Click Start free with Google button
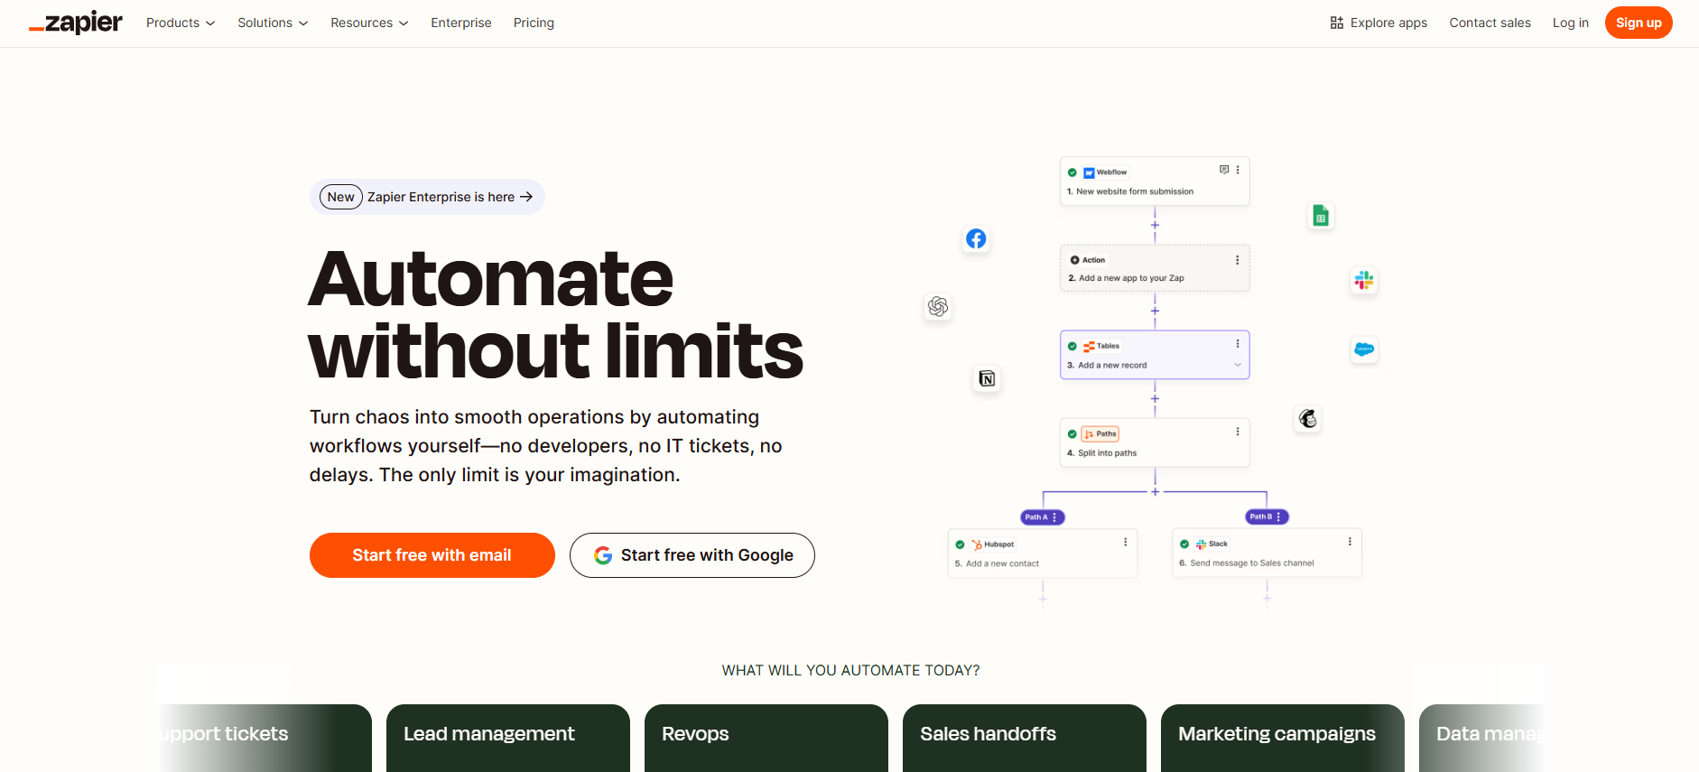Image resolution: width=1699 pixels, height=772 pixels. click(x=692, y=555)
